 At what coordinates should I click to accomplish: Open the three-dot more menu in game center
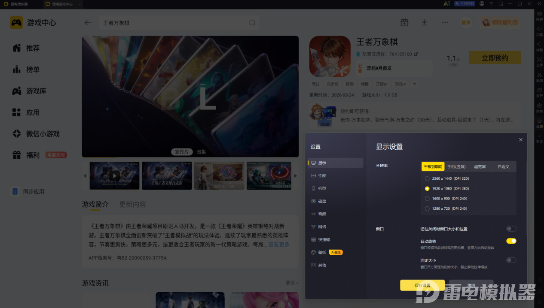[445, 22]
